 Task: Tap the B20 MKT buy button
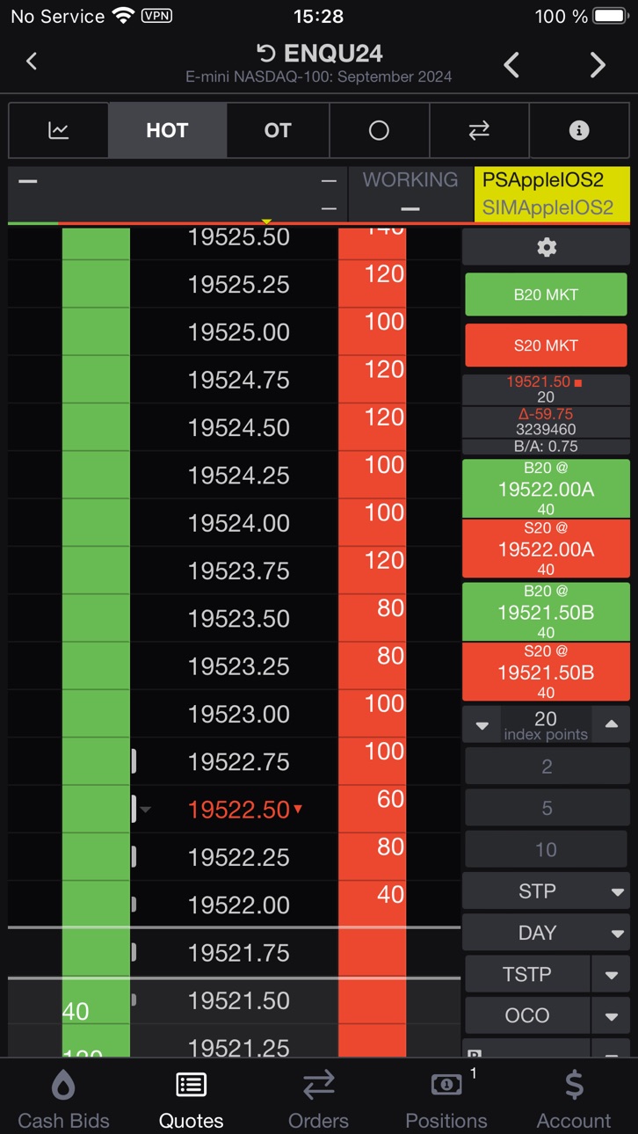tap(546, 294)
